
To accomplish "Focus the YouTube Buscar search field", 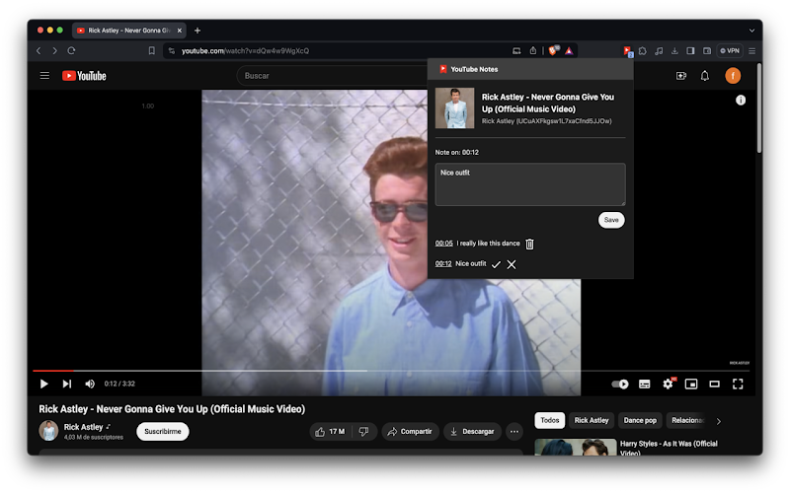I will coord(333,76).
